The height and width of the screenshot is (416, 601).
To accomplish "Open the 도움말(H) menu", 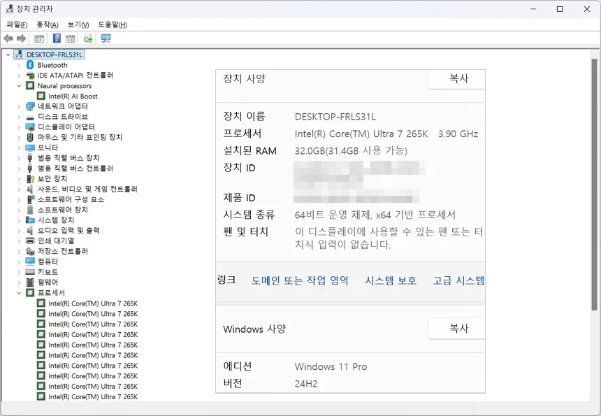I will point(112,24).
